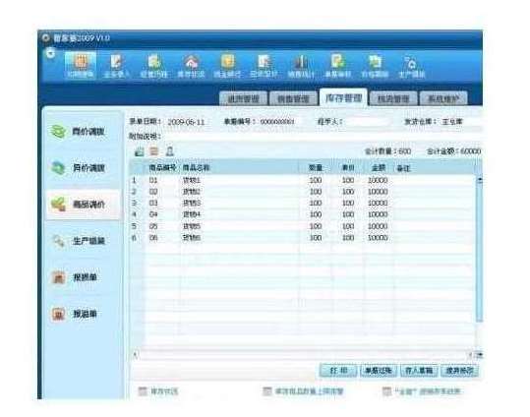The height and width of the screenshot is (417, 530).
Task: Select 生产组装 in the left sidebar
Action: point(80,241)
